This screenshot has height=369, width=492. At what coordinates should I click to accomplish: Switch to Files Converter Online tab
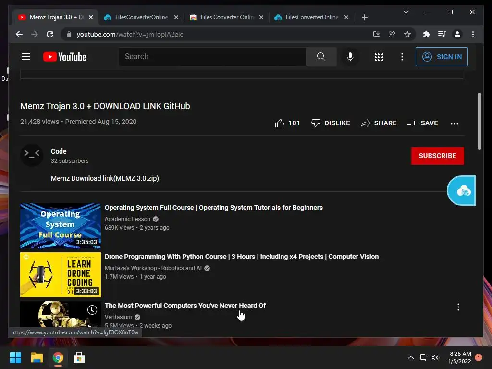pyautogui.click(x=227, y=17)
